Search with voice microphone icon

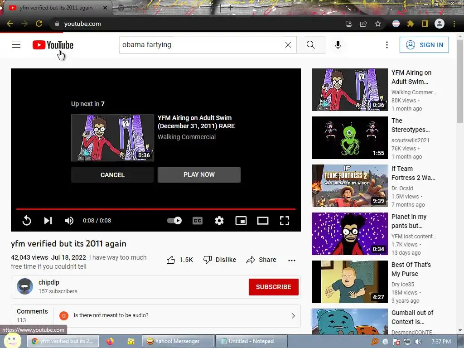coord(338,45)
